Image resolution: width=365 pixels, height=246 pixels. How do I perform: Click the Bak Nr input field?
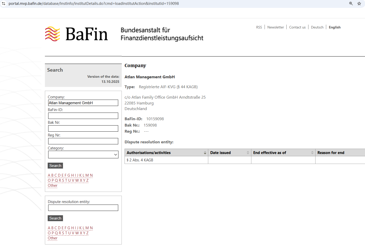(83, 129)
